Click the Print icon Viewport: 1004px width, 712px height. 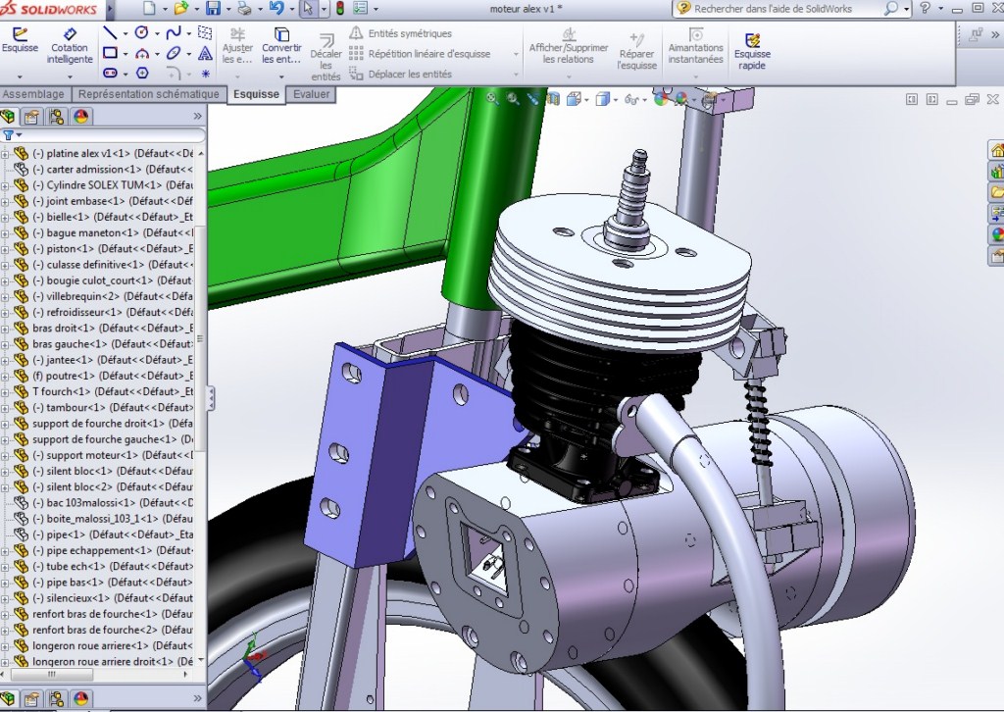pyautogui.click(x=244, y=8)
